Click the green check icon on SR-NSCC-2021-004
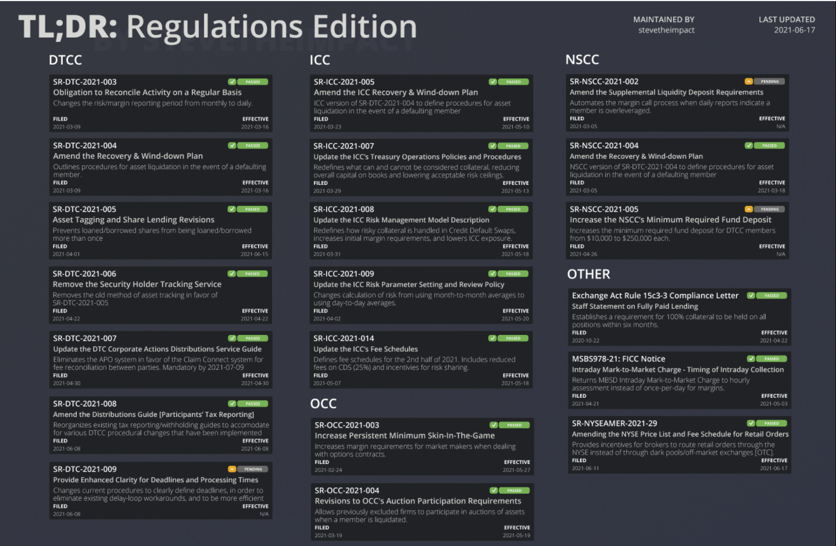Screen dimensions: 836x546 point(749,145)
